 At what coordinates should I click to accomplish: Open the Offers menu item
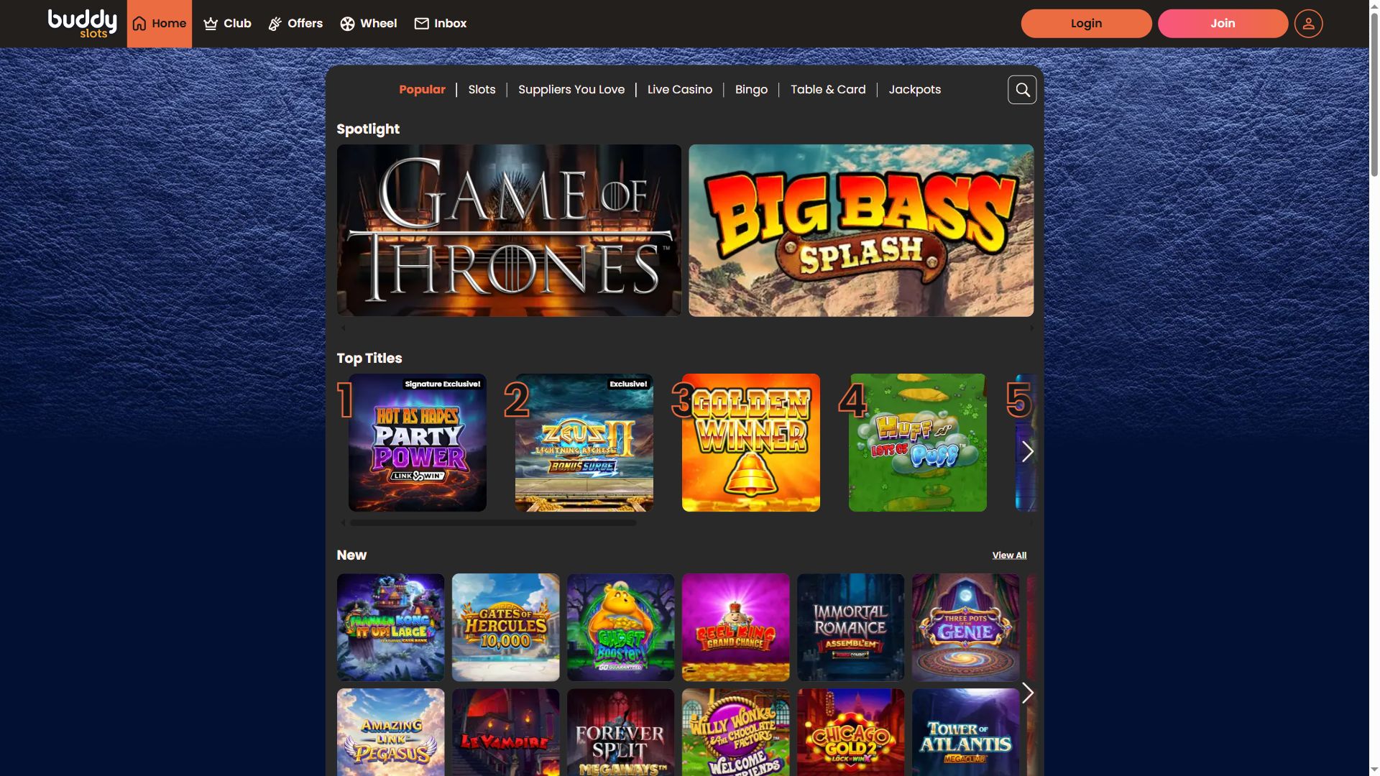[x=295, y=24]
